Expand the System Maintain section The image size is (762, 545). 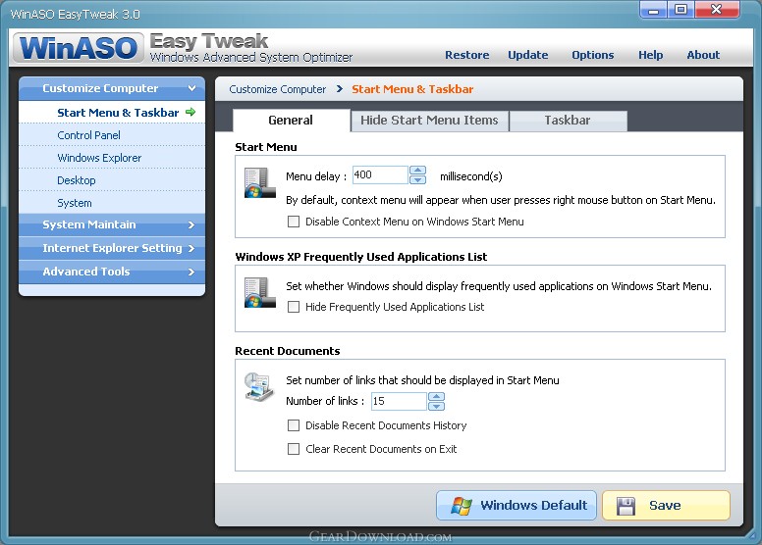tap(112, 224)
